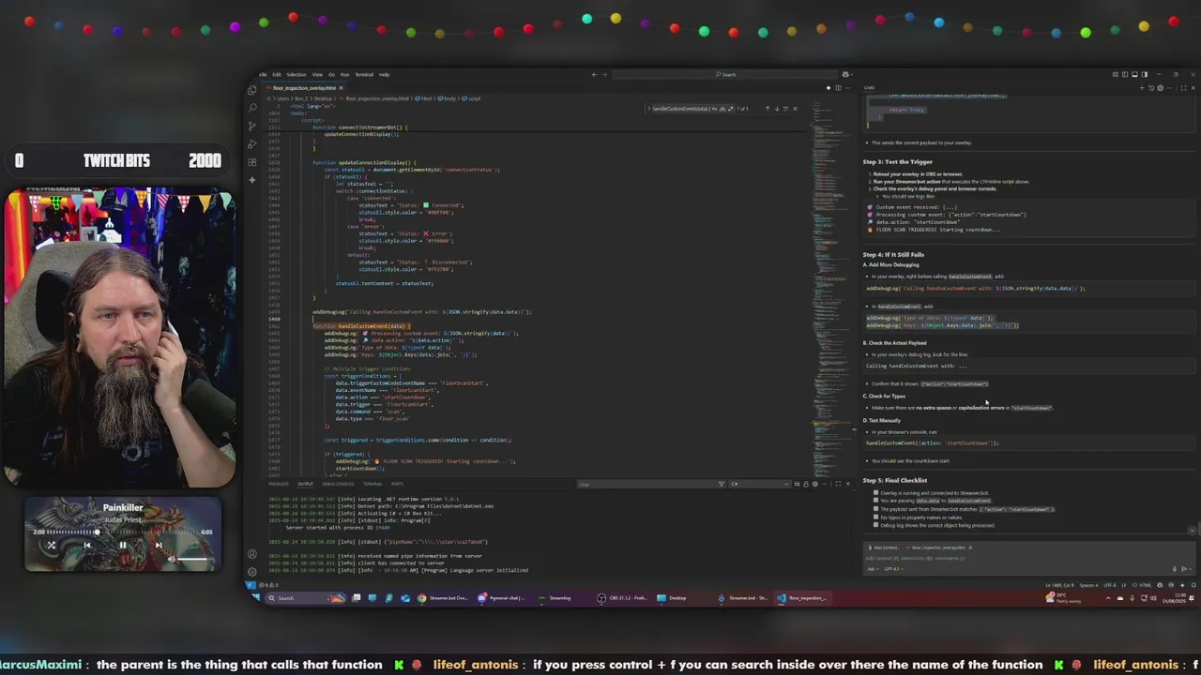Image resolution: width=1201 pixels, height=675 pixels.
Task: Go to previous track in music widget
Action: coord(87,545)
